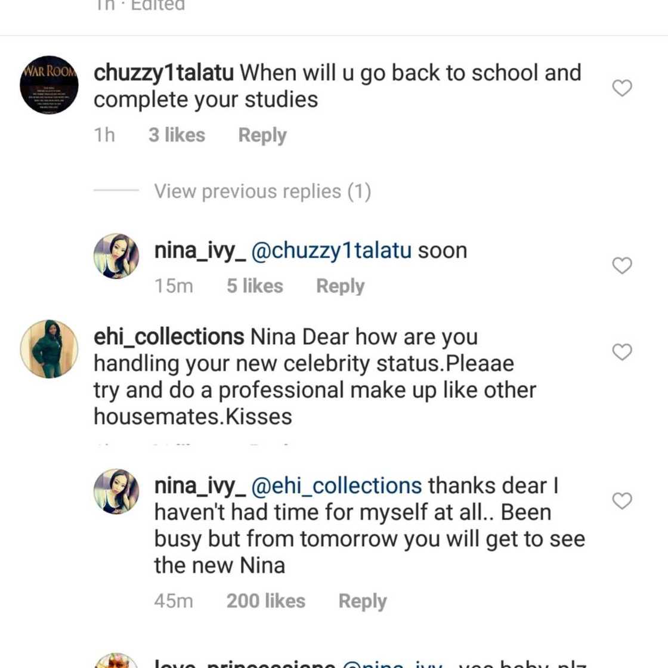668x668 pixels.
Task: Heart nina_ivy_'s reply about the new Nina
Action: 623,501
